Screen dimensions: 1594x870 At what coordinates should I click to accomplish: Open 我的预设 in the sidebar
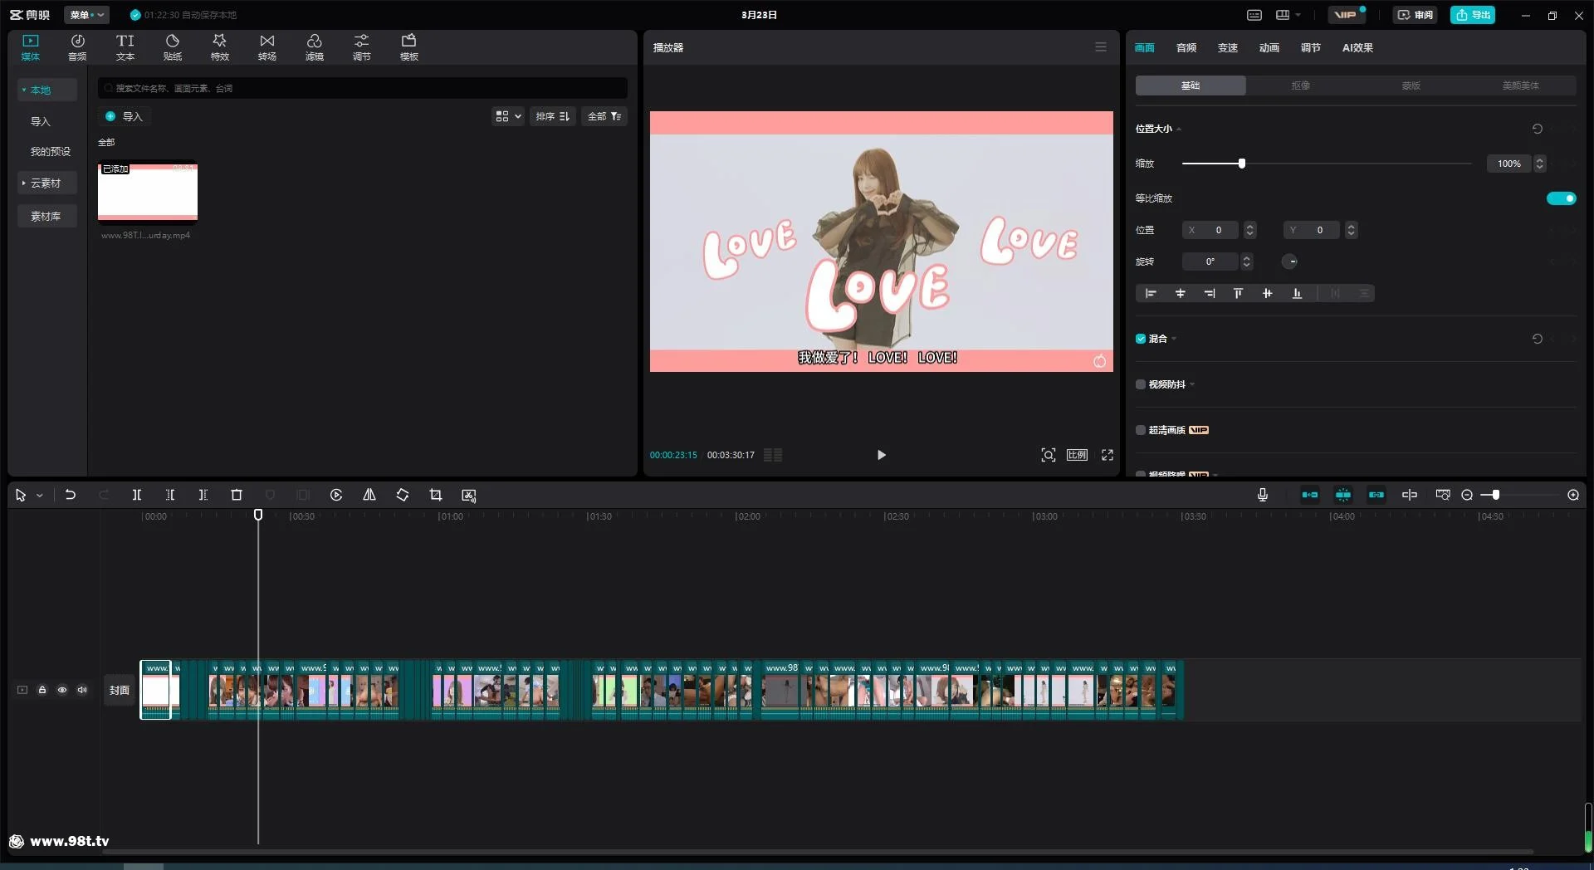pos(50,151)
